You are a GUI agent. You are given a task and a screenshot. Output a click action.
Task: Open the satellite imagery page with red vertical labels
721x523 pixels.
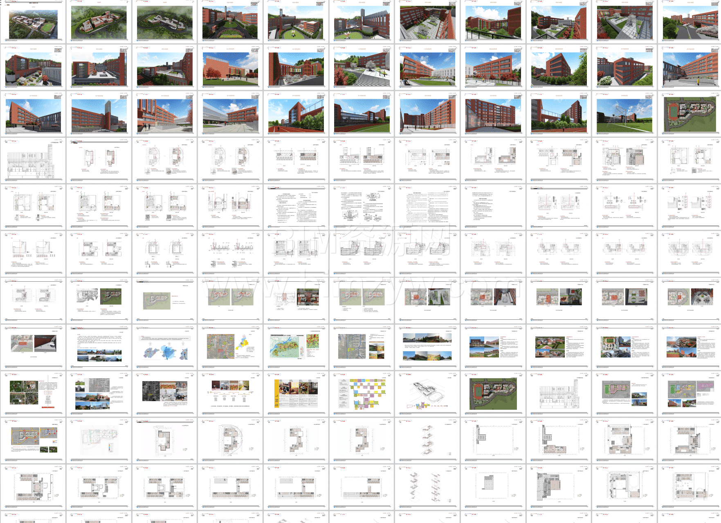click(33, 393)
